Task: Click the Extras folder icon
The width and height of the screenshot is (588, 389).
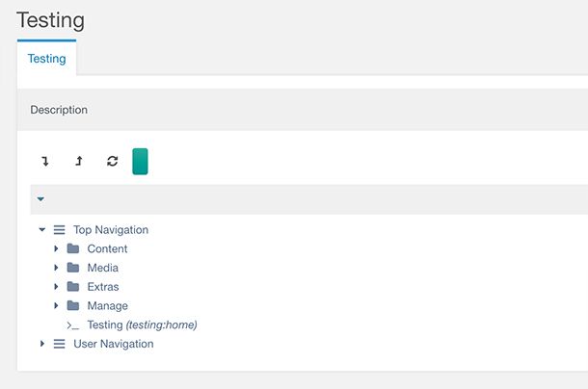Action: [x=73, y=287]
